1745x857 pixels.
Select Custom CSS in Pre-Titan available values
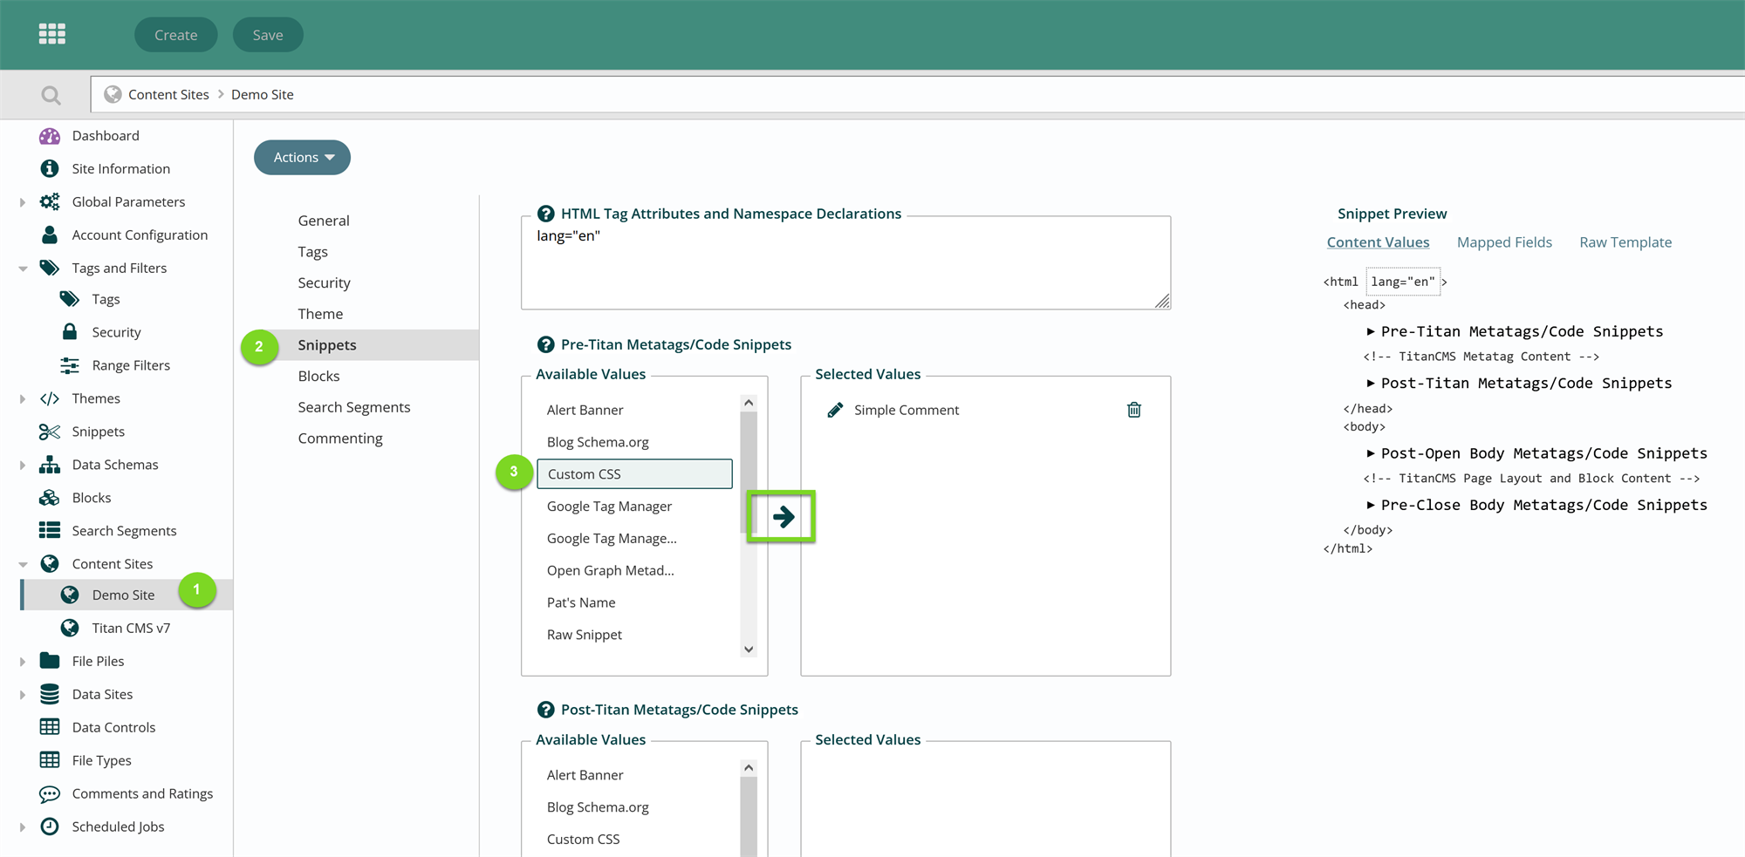tap(634, 474)
